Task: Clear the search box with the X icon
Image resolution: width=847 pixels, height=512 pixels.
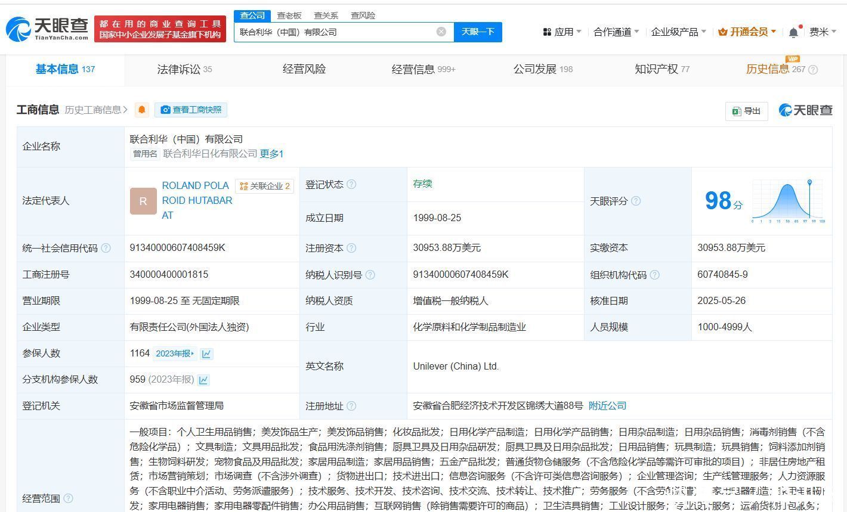Action: point(441,32)
